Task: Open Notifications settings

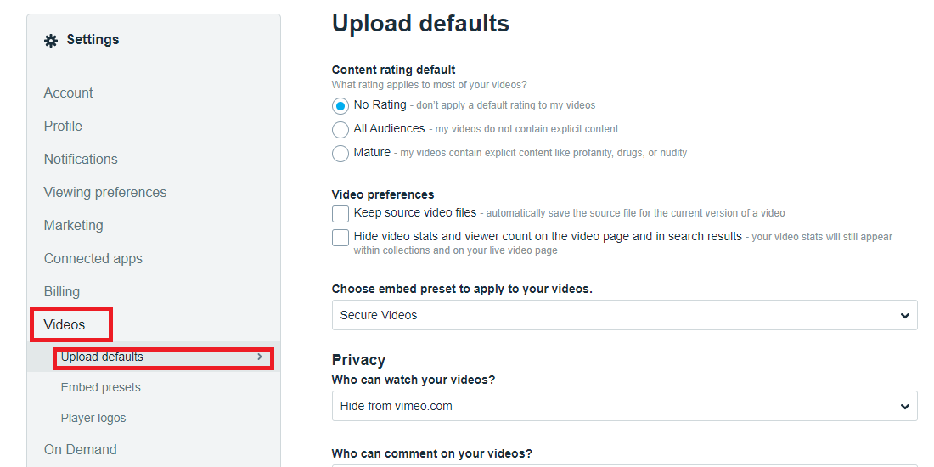Action: pos(81,160)
